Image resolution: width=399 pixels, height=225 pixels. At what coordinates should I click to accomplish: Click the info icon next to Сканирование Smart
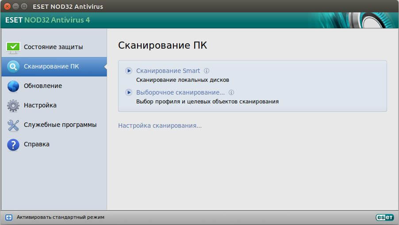tap(207, 71)
